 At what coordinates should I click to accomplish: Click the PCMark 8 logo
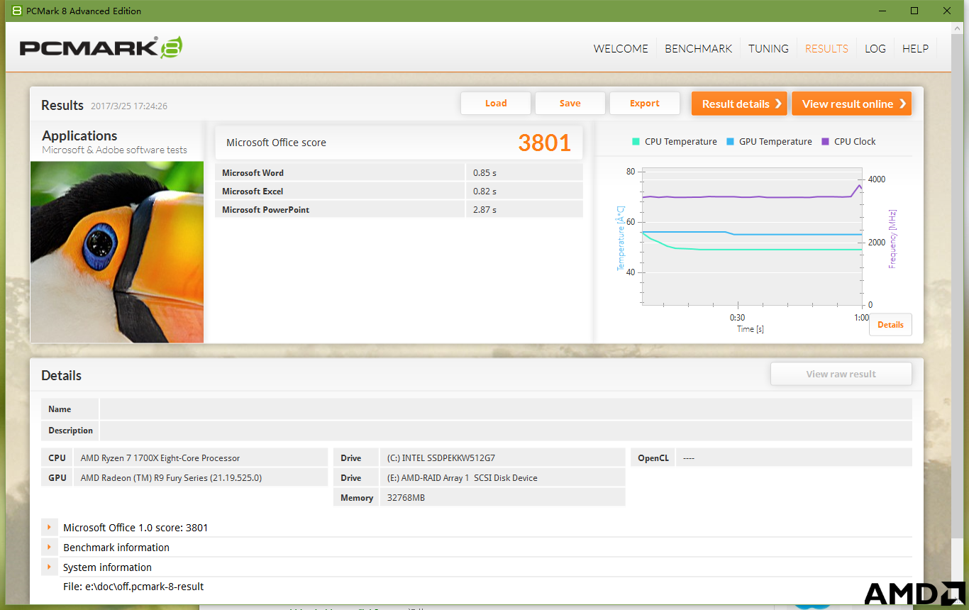[x=101, y=48]
